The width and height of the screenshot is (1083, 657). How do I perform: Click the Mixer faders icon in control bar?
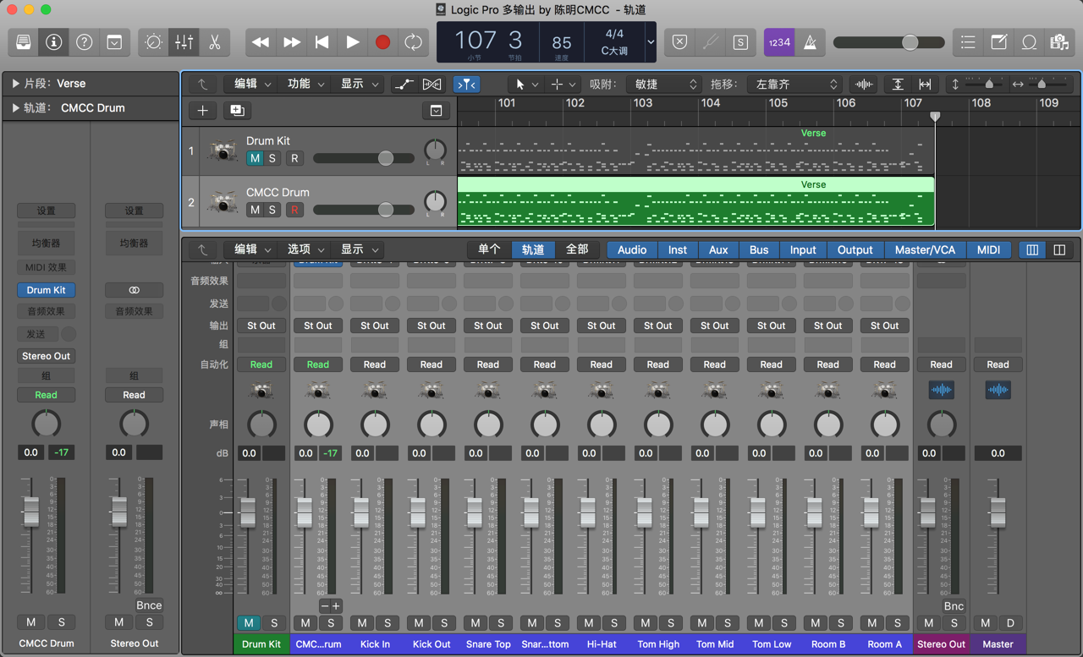tap(184, 42)
